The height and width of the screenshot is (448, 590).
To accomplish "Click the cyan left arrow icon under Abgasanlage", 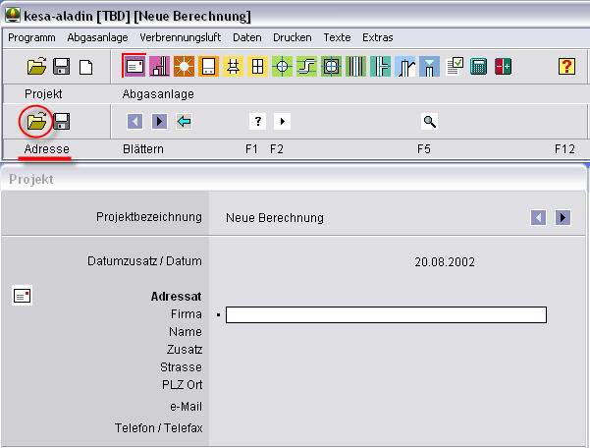I will [x=184, y=121].
